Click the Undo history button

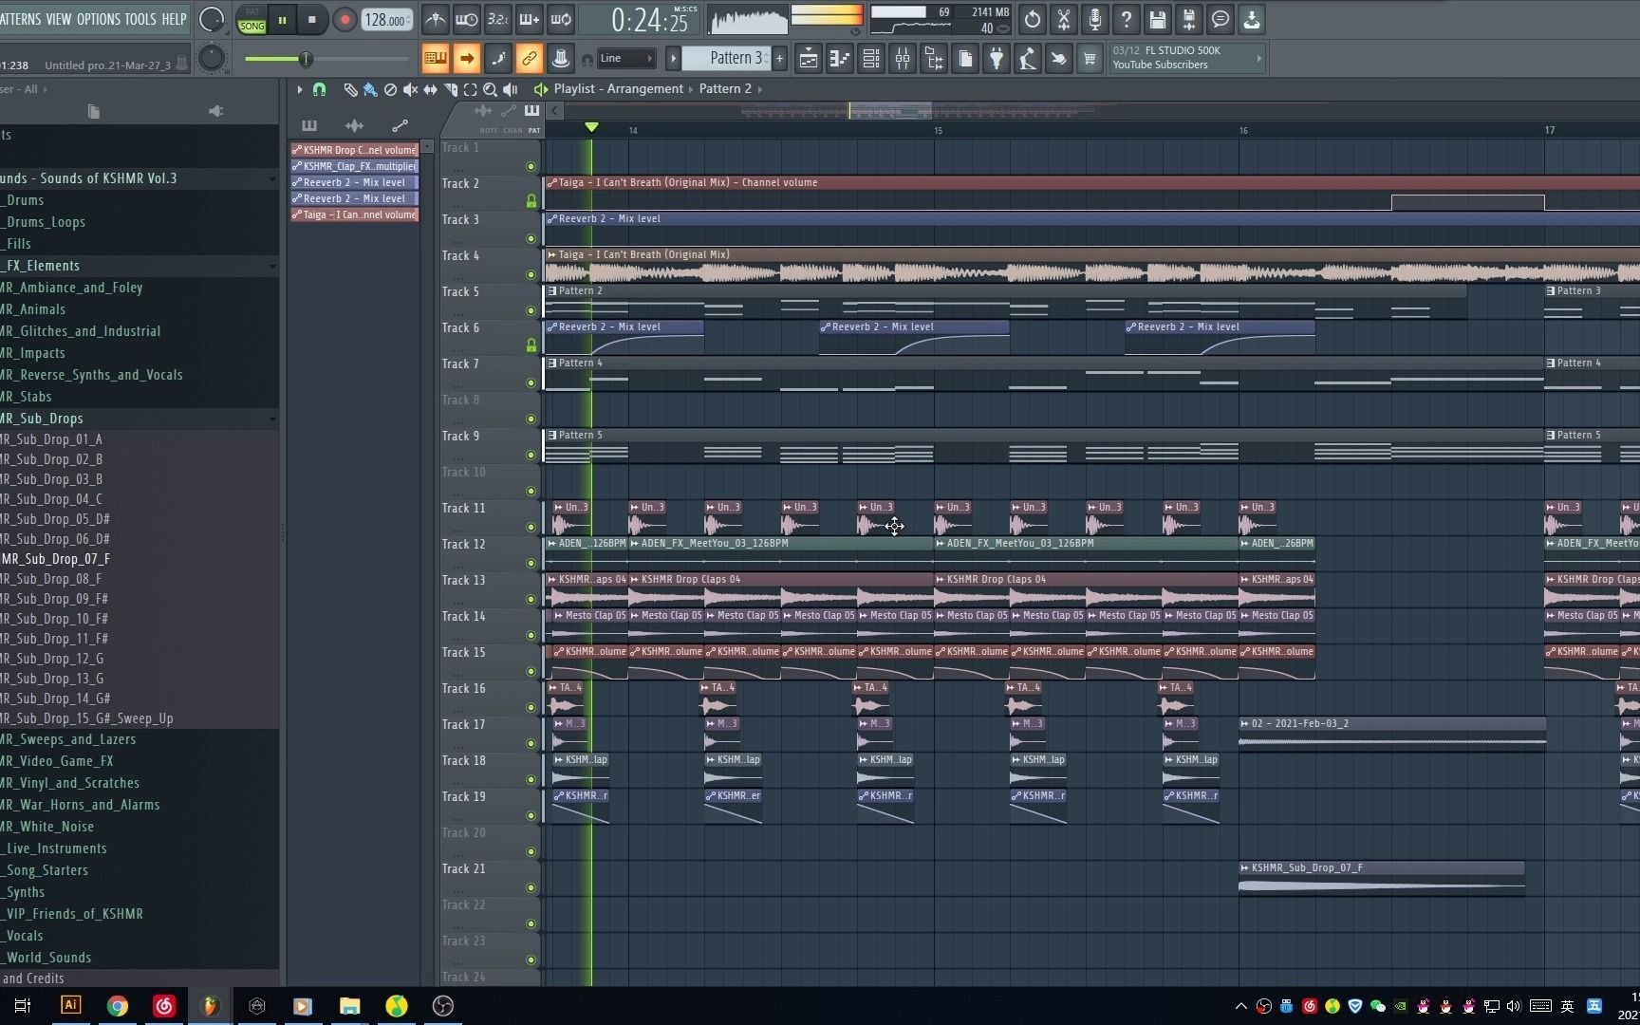(x=1033, y=19)
